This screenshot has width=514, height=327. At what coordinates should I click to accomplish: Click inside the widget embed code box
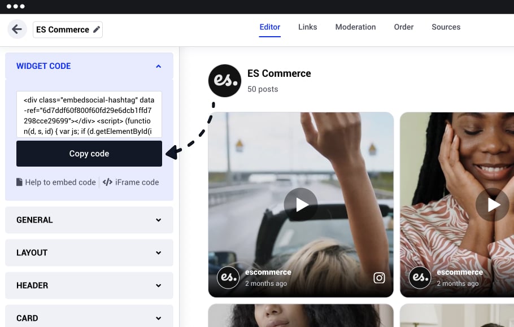tap(89, 114)
